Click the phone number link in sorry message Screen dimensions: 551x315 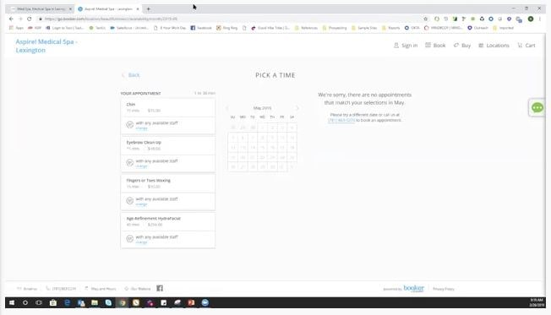click(341, 120)
